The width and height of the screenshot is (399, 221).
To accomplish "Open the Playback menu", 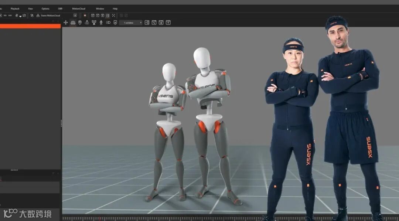I will [15, 8].
